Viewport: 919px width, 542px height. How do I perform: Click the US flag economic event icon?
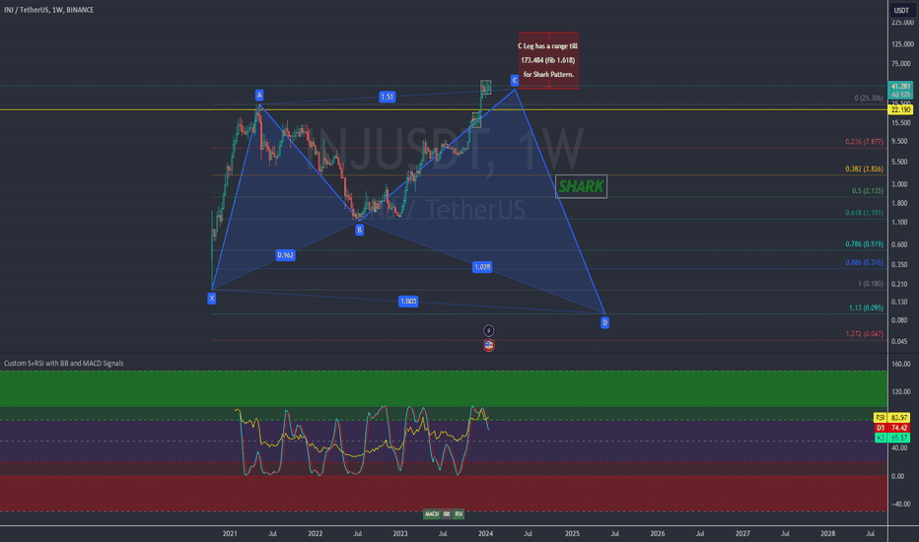[488, 345]
